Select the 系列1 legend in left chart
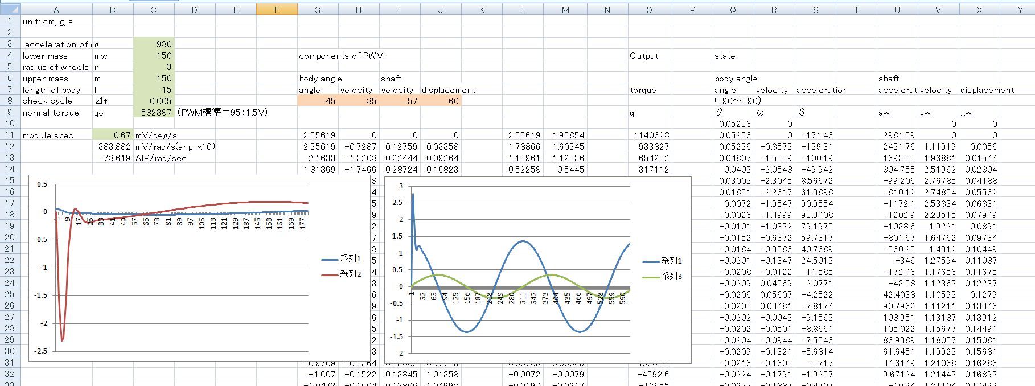 pos(342,258)
